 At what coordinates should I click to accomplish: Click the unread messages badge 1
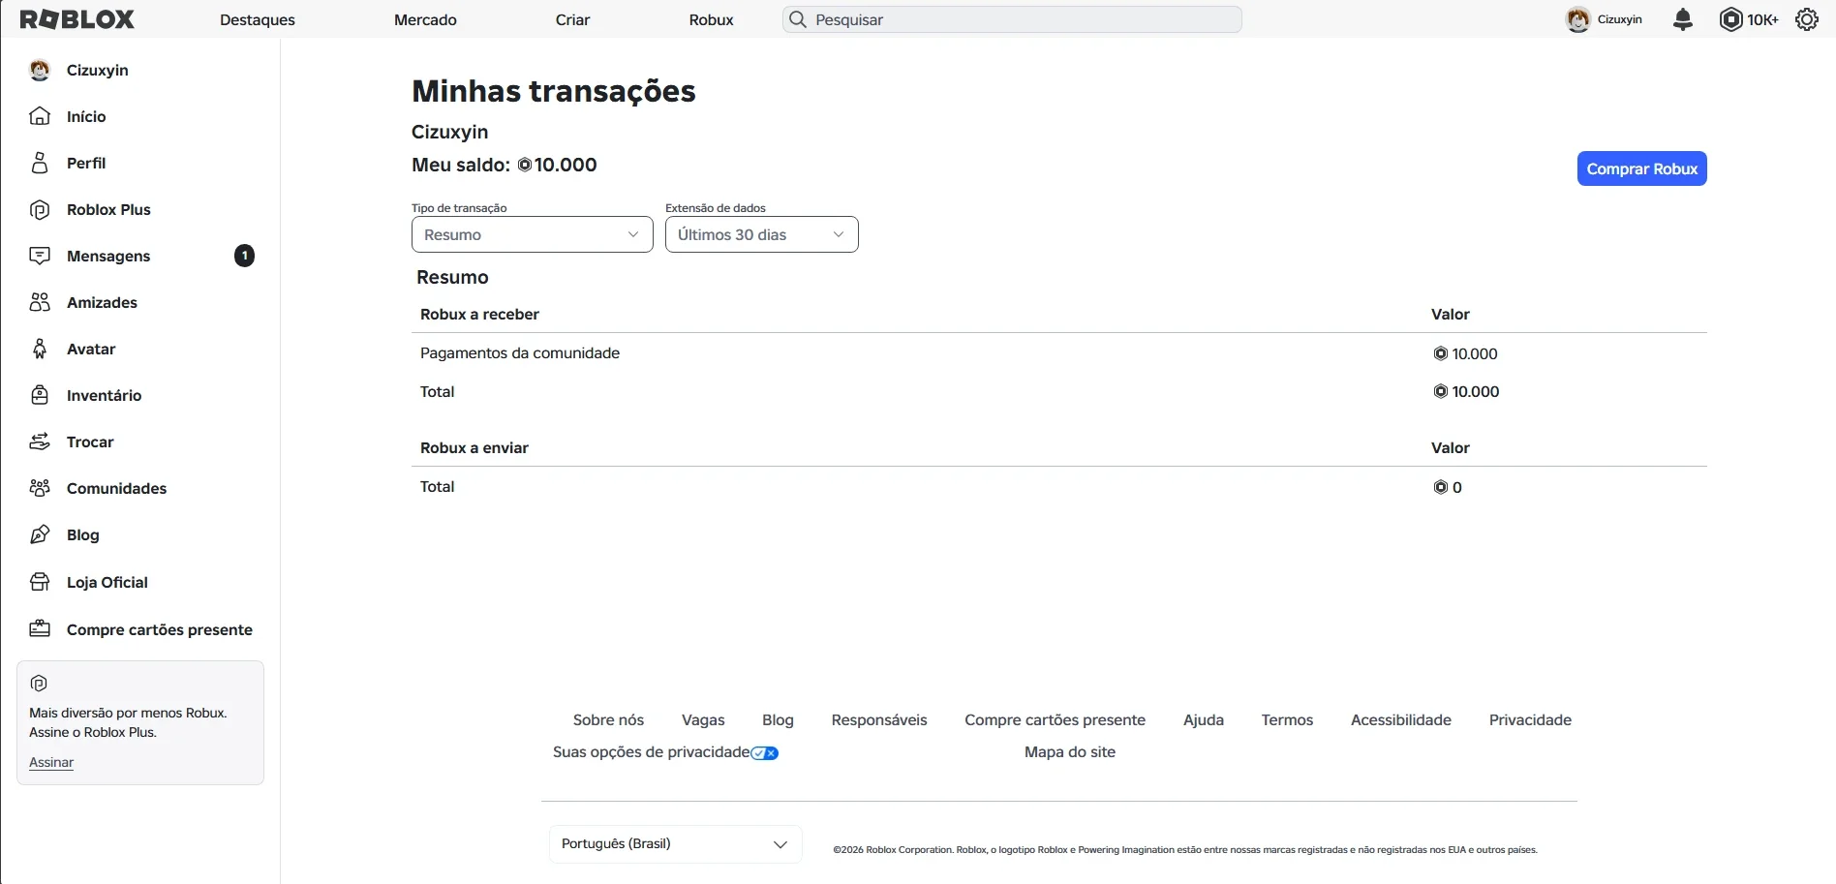point(245,256)
